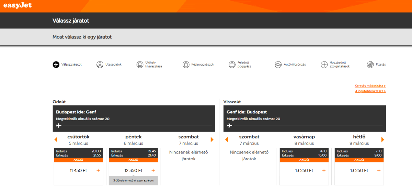This screenshot has height=195, width=412.
Task: Open Keresés módosítása link
Action: (370, 86)
